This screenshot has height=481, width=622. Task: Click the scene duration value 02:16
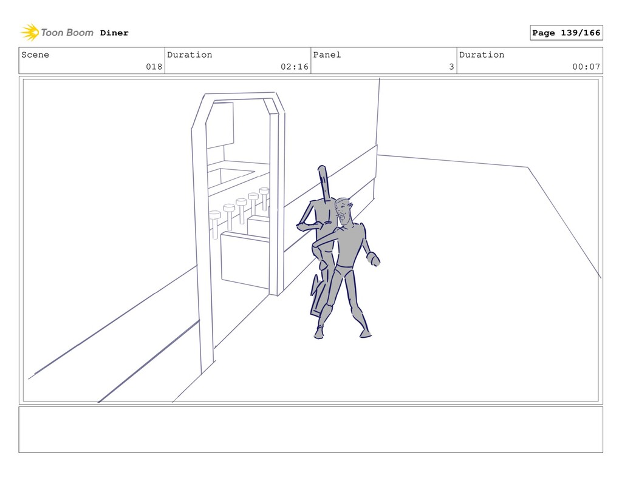295,67
